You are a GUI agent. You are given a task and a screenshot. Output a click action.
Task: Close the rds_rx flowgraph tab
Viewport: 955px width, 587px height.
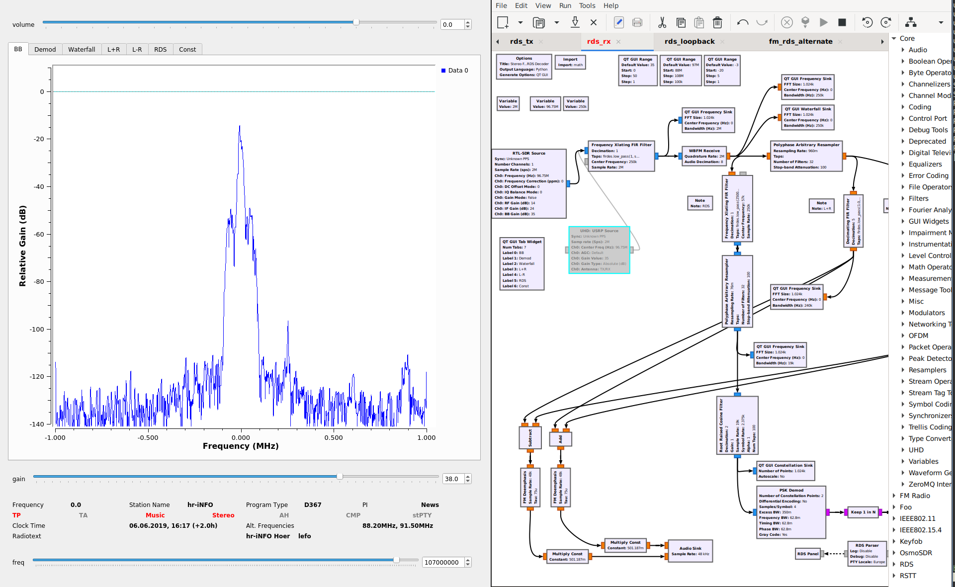point(618,42)
